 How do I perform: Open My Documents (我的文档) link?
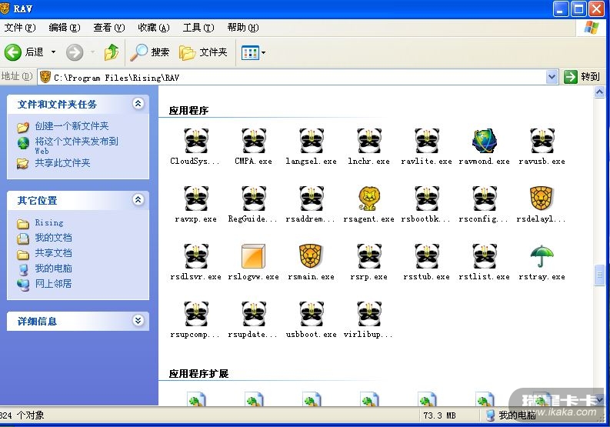point(53,238)
